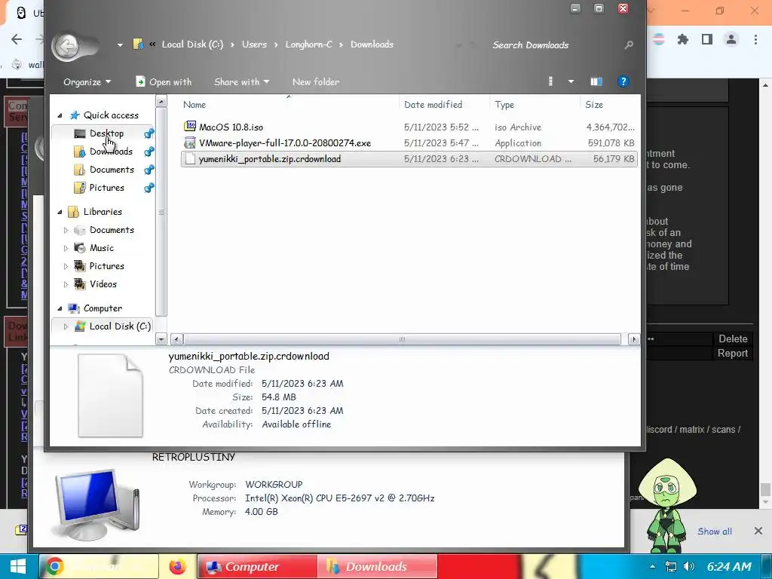The image size is (772, 579).
Task: Open Firefox from the taskbar
Action: coord(177,567)
